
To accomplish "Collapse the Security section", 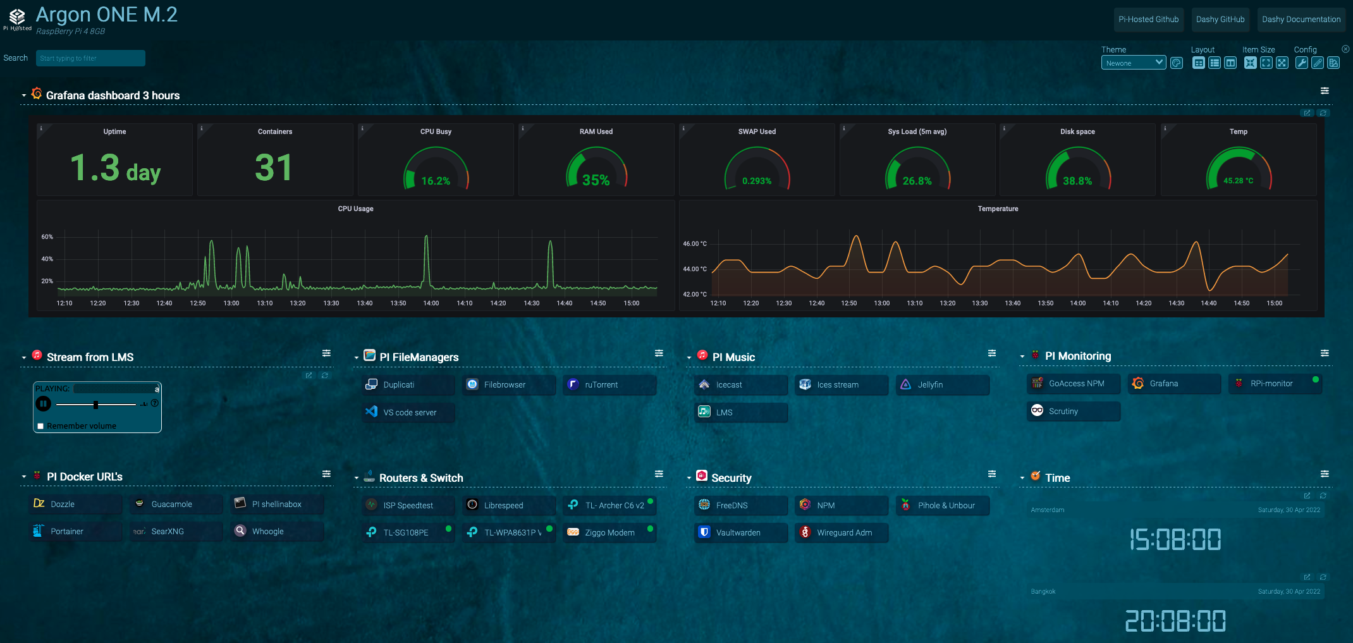I will pyautogui.click(x=689, y=477).
